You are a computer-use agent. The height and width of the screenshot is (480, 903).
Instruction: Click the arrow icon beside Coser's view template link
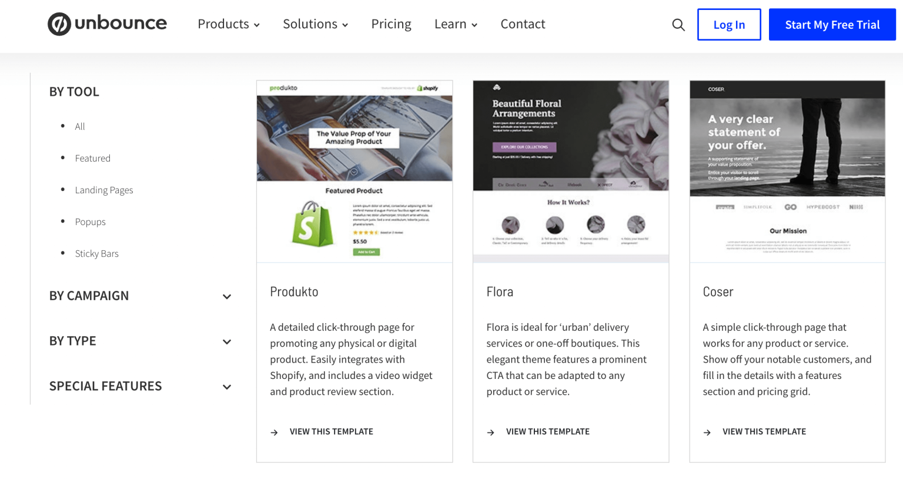[x=707, y=432]
